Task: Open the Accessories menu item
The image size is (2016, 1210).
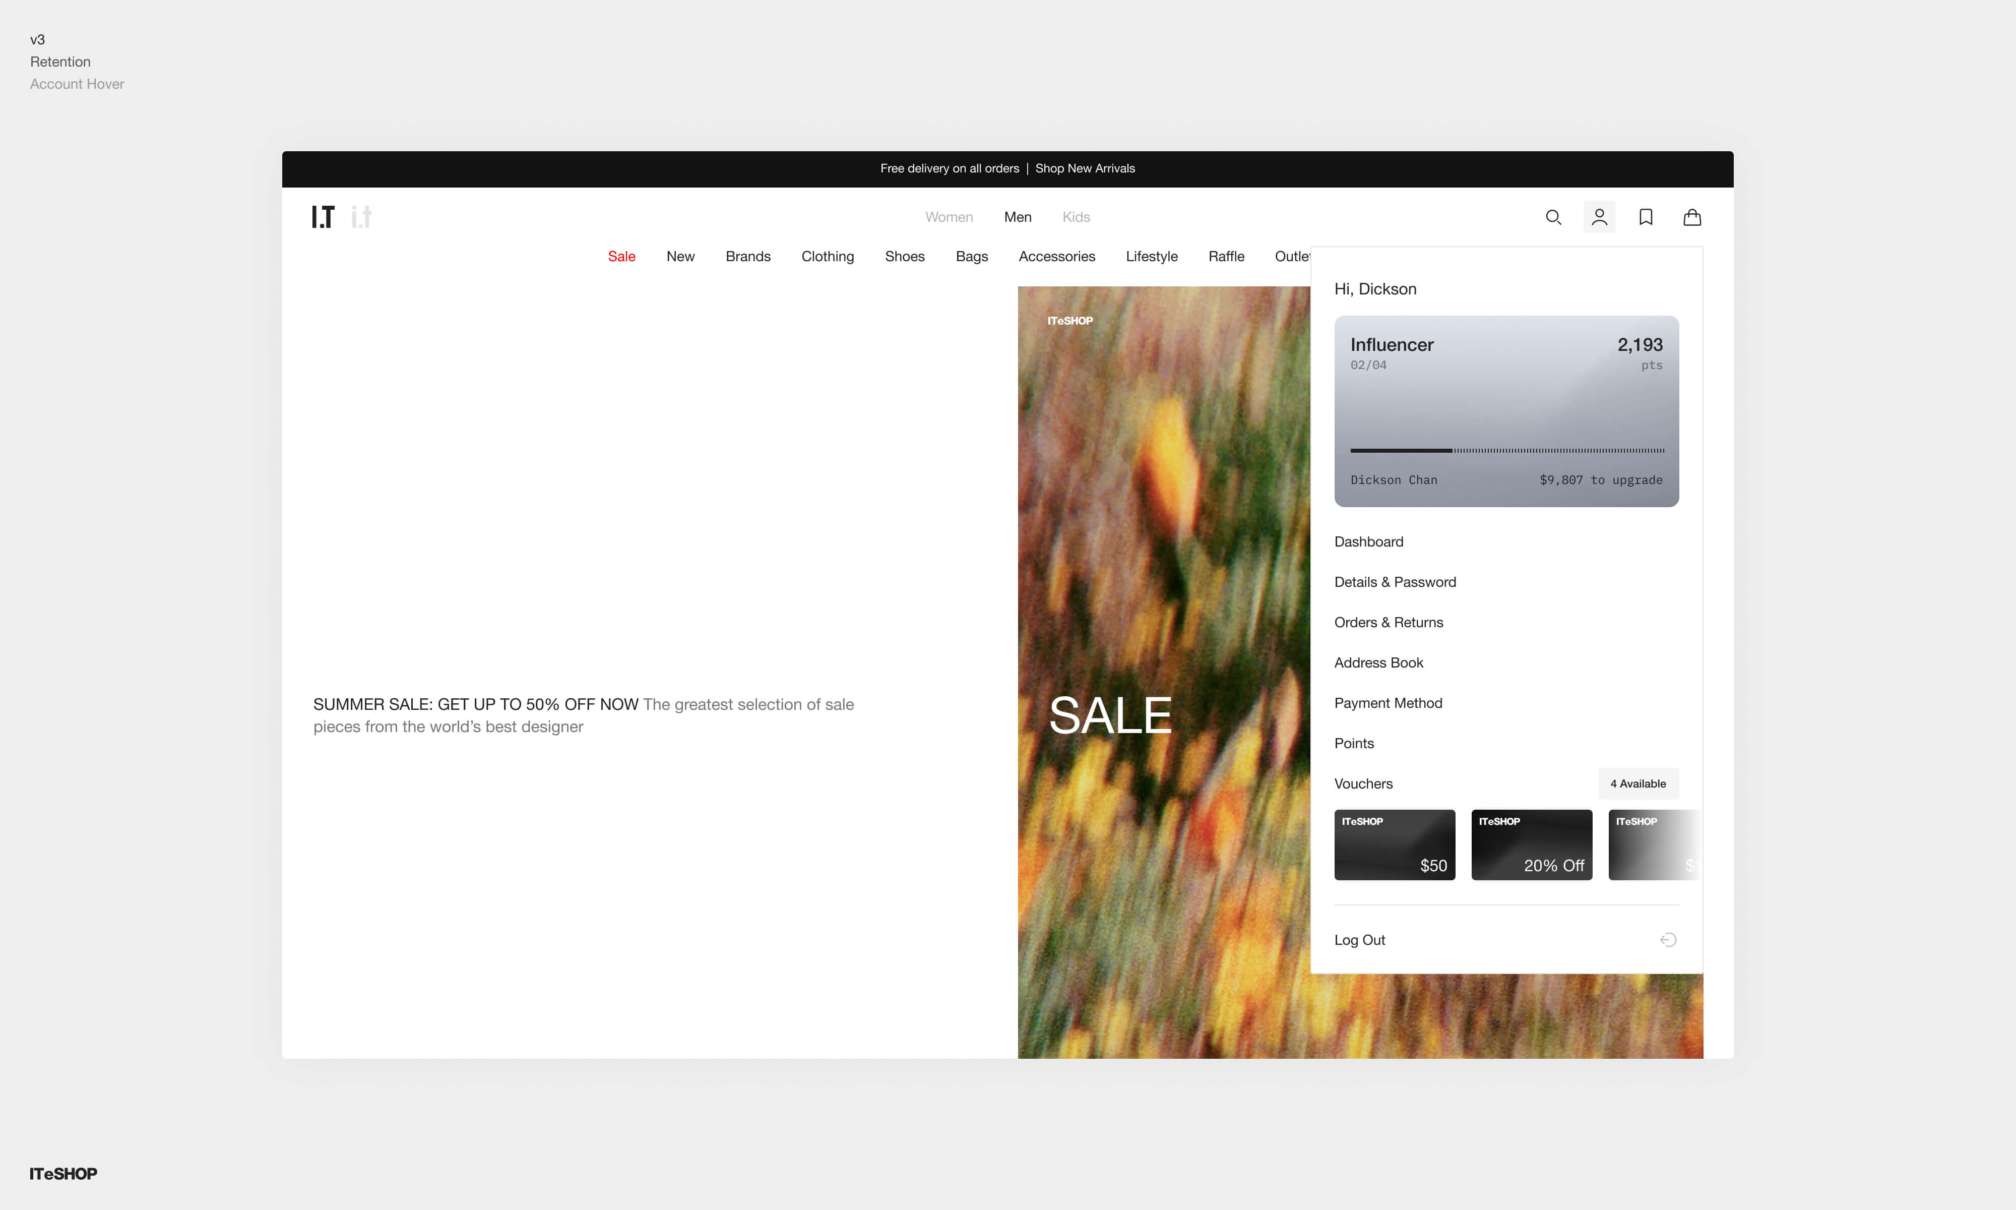Action: coord(1056,256)
